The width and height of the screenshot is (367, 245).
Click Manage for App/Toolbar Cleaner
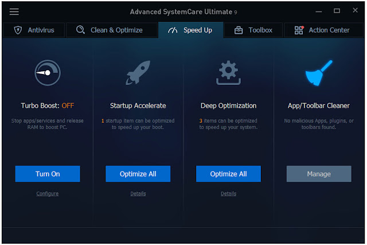click(319, 174)
